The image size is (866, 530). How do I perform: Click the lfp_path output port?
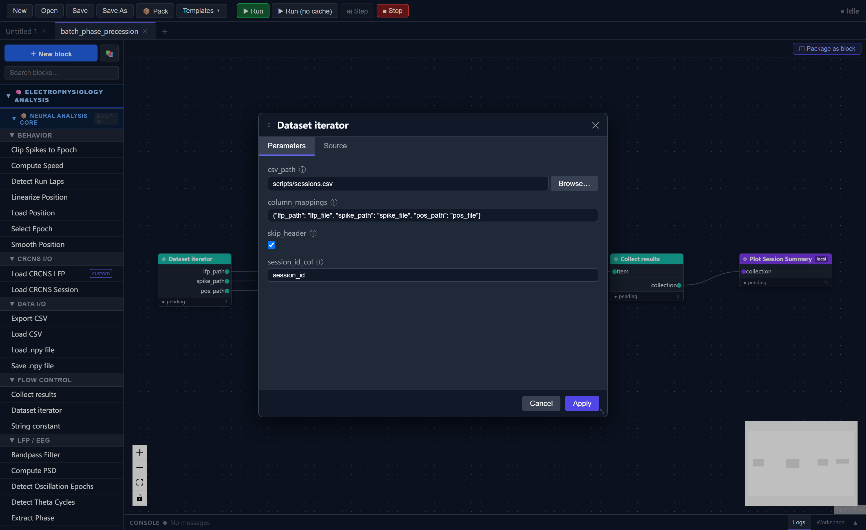point(227,272)
